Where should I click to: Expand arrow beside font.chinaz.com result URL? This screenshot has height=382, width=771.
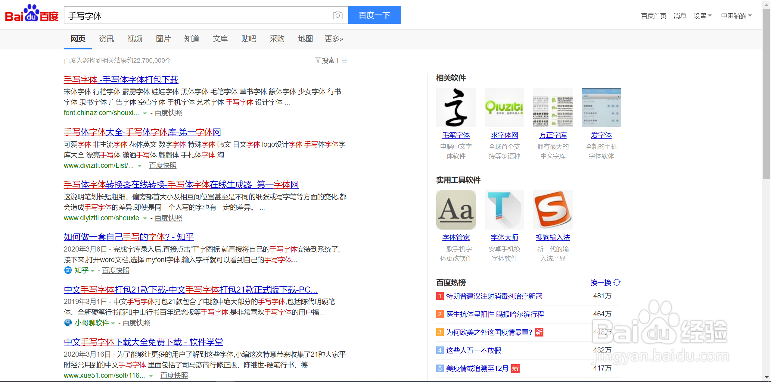coord(145,113)
